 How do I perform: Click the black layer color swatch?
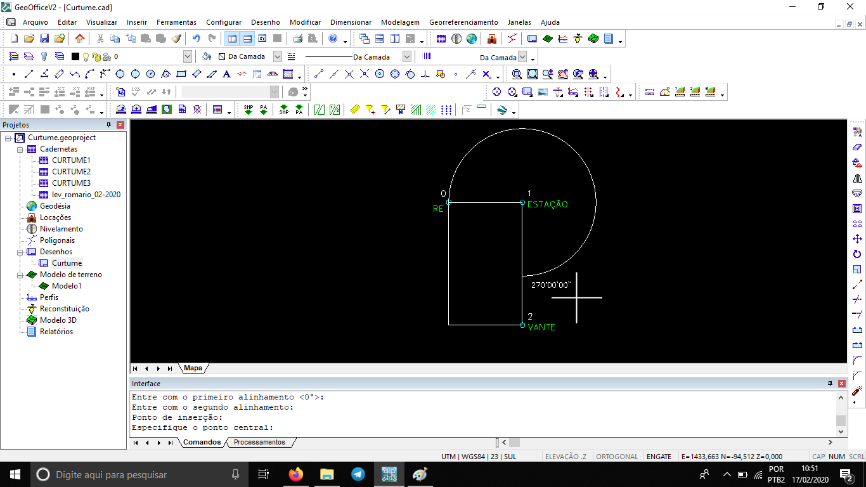point(75,56)
